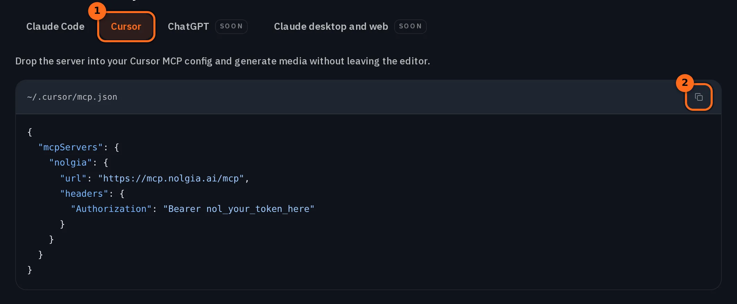
Task: Click the Bearer nol_your_token_here value
Action: click(x=239, y=209)
